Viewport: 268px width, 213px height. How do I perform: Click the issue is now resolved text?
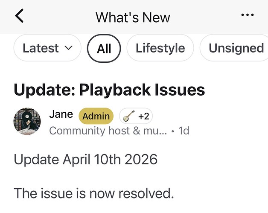pyautogui.click(x=94, y=193)
